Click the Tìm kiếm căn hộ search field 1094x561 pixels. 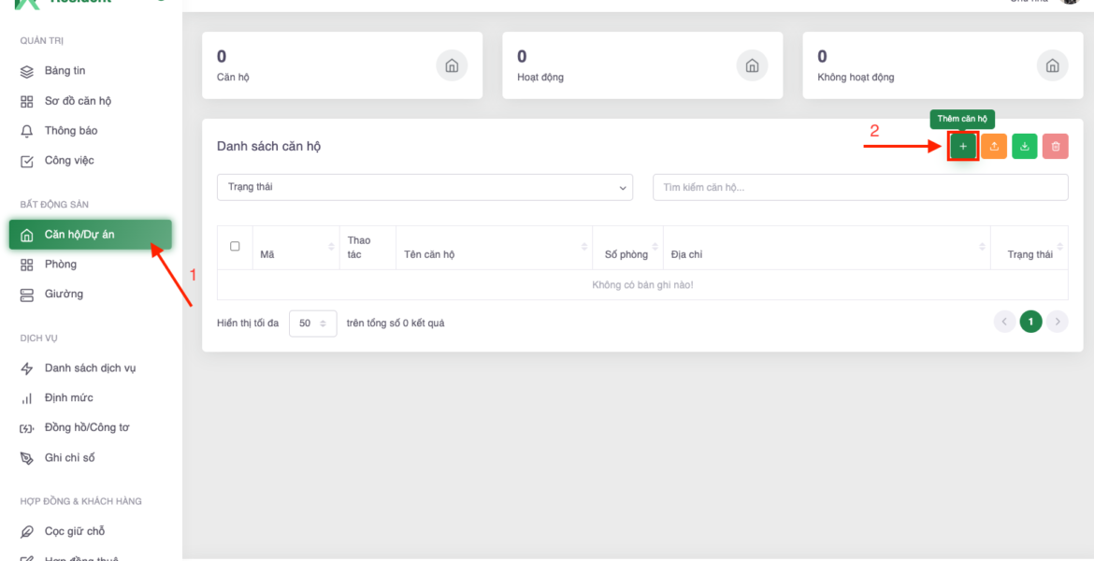point(859,187)
